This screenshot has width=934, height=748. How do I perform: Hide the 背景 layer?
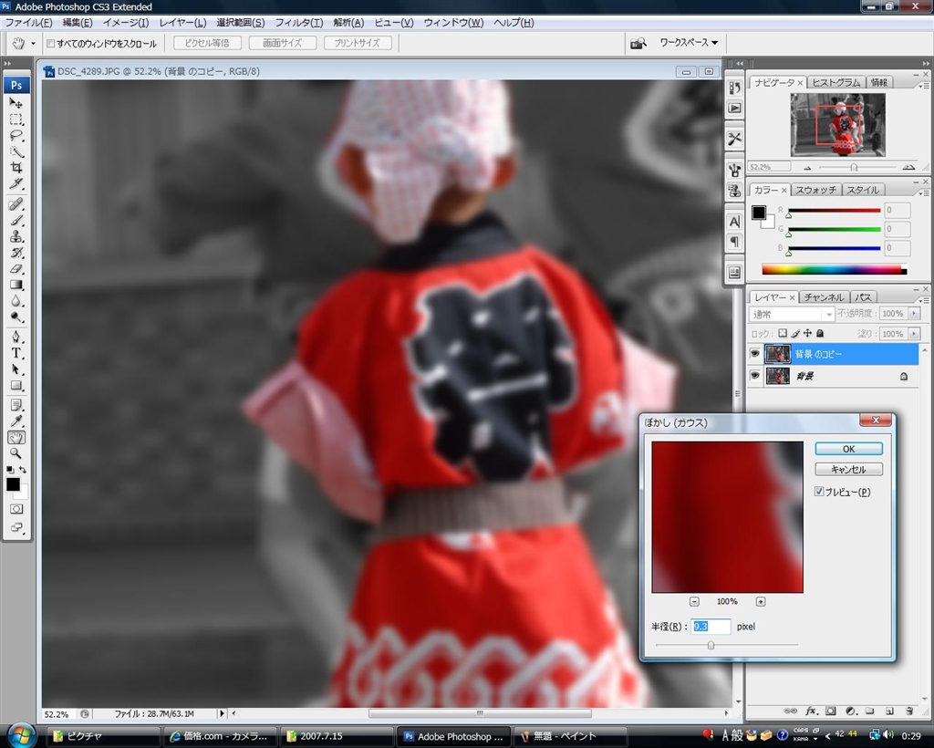coord(754,376)
